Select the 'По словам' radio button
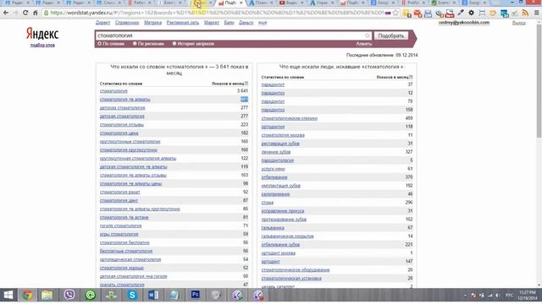Screen dimensions: 542x304 [100, 44]
